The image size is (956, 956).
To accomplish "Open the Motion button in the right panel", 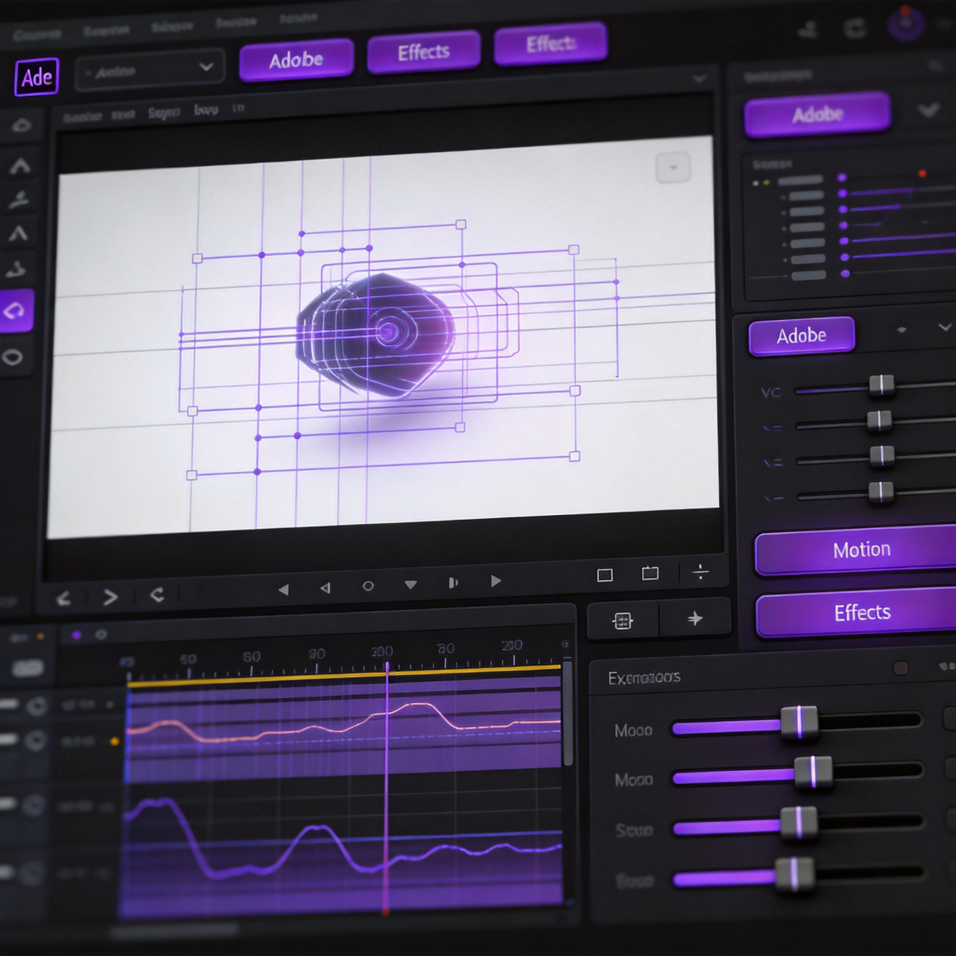I will (x=856, y=550).
